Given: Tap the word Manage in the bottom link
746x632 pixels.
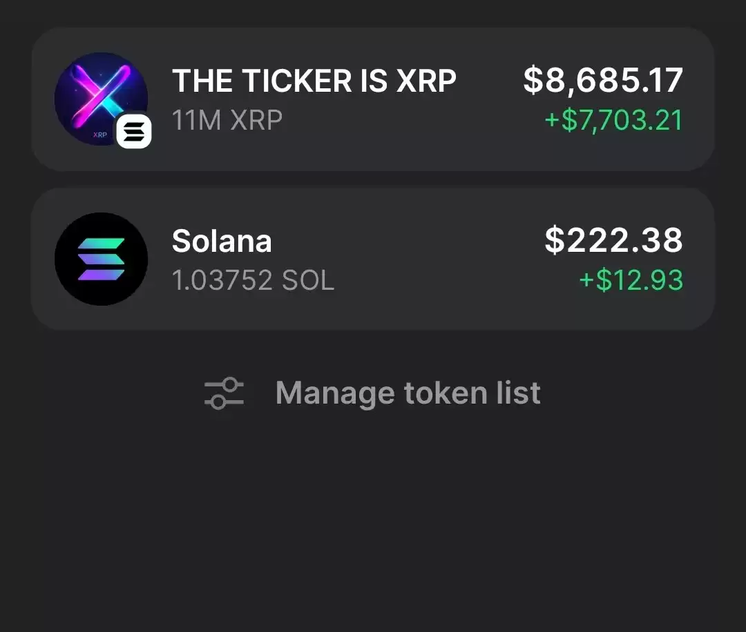Looking at the screenshot, I should tap(336, 393).
